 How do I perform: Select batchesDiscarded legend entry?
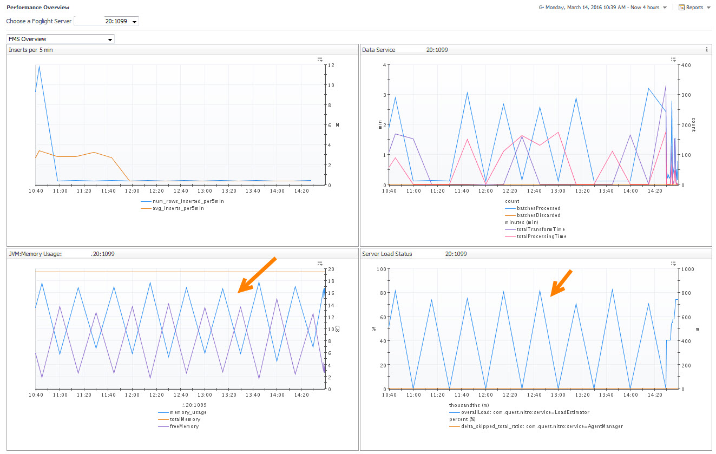533,215
